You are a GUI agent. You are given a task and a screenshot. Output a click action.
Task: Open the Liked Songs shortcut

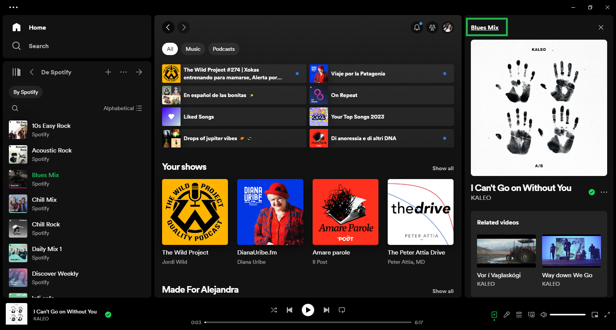click(x=234, y=117)
